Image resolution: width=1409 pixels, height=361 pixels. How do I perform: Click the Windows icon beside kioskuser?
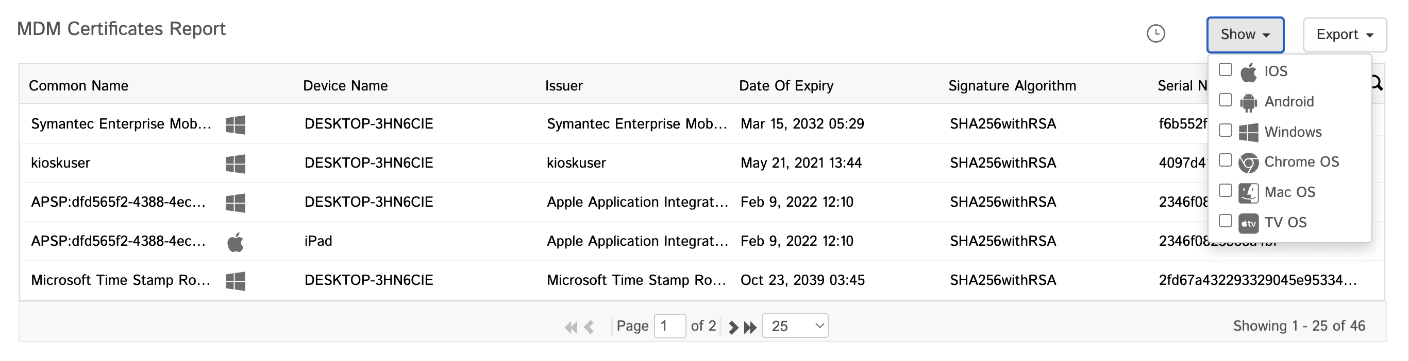coord(235,164)
